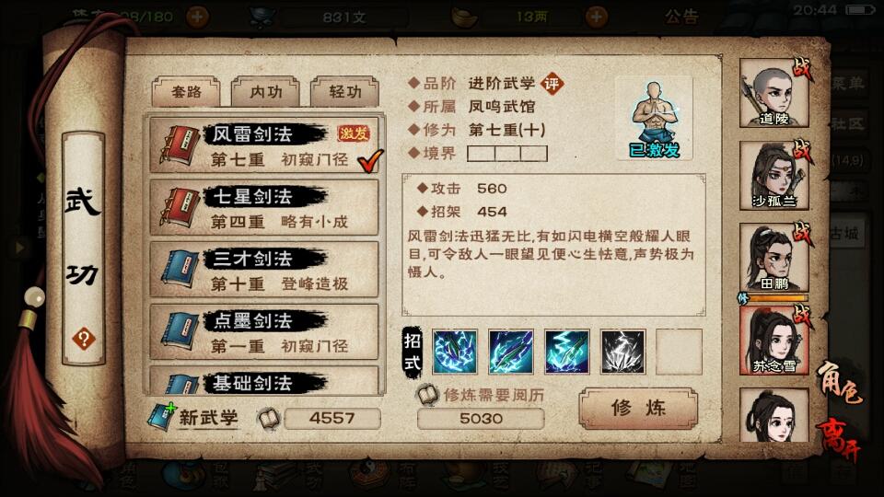Viewport: 884px width, 497px height.
Task: Choose character portrait 沙孤兰
Action: click(x=774, y=175)
